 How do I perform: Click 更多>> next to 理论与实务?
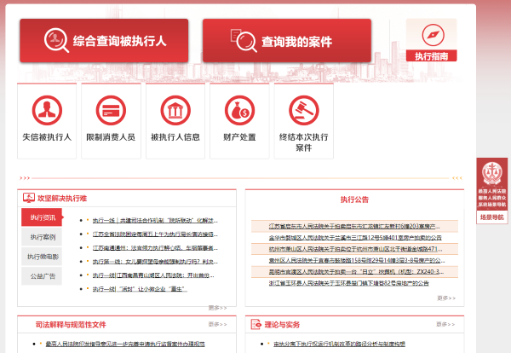coord(445,324)
